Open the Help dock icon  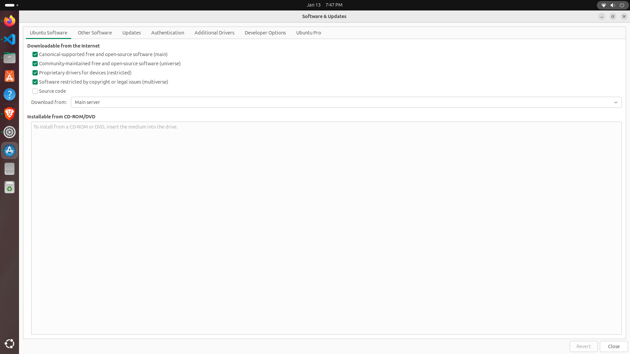(10, 95)
